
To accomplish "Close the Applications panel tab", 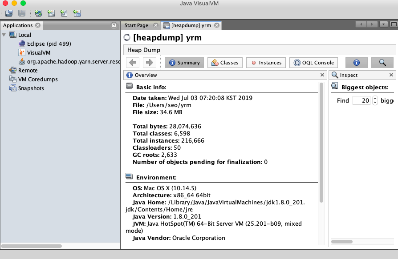I will (x=38, y=25).
